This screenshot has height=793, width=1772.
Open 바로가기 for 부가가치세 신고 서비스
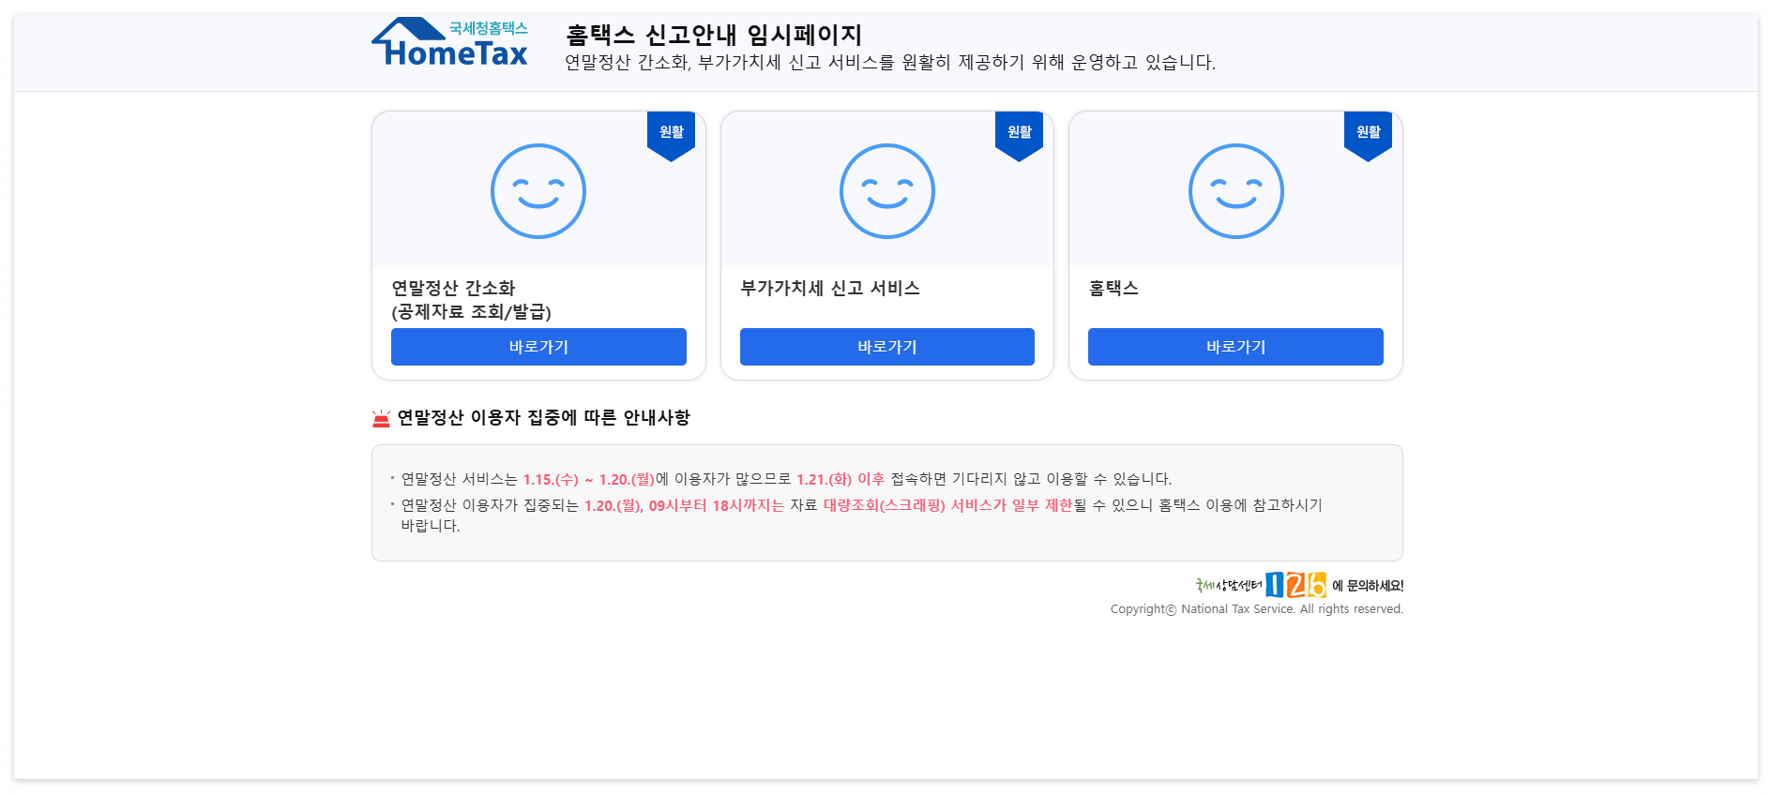[x=887, y=347]
